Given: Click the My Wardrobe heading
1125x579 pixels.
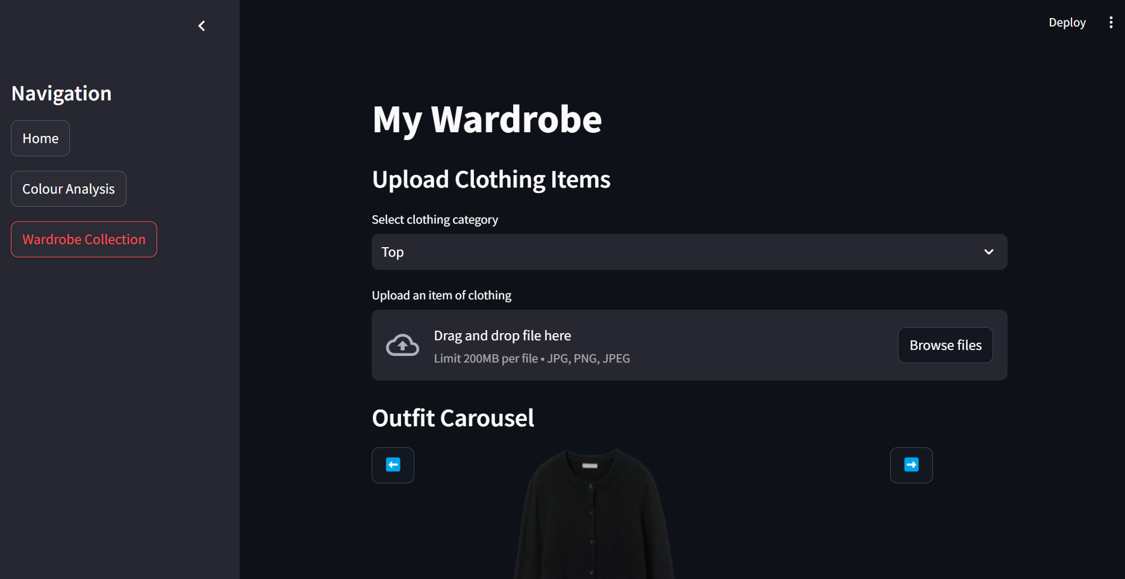Looking at the screenshot, I should click(x=487, y=120).
